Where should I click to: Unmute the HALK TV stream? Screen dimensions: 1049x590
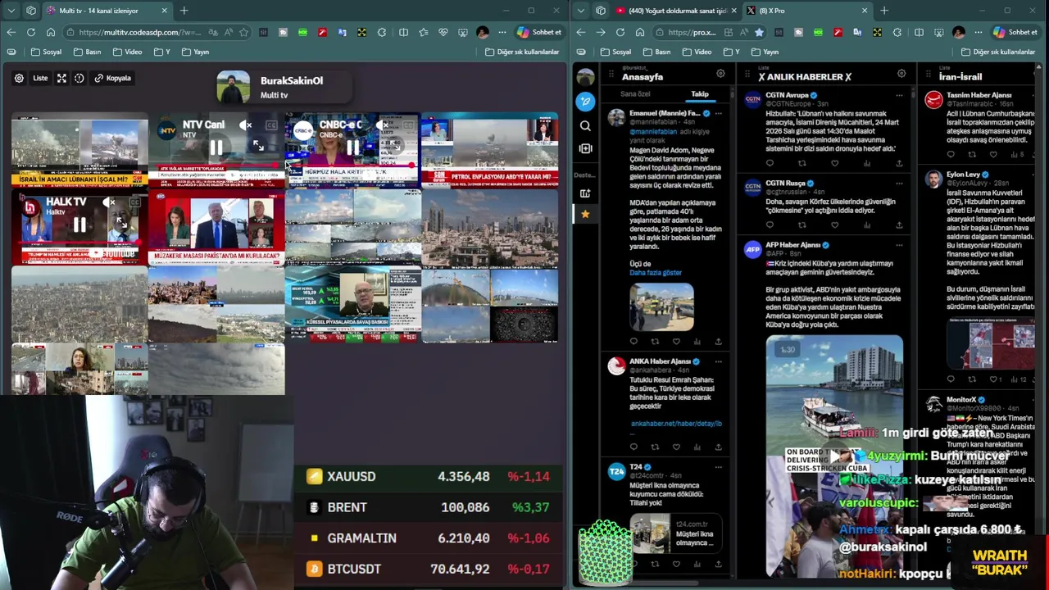point(110,202)
